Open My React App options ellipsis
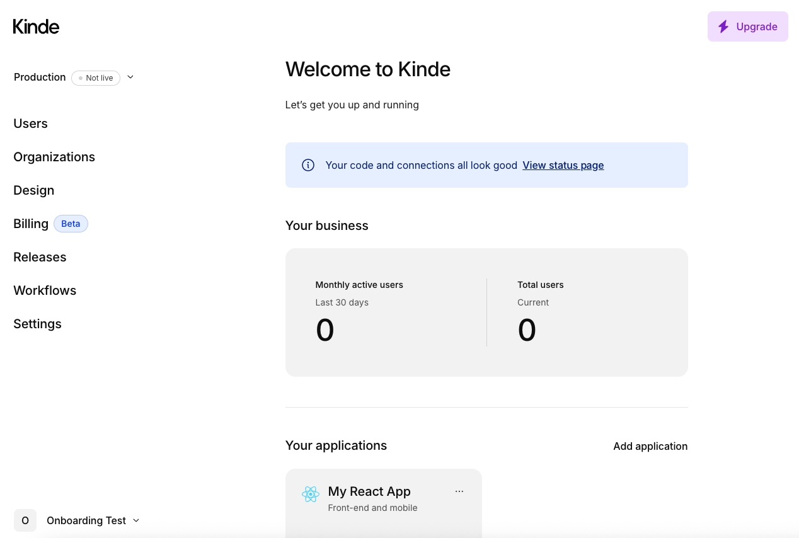This screenshot has width=799, height=538. 459,491
